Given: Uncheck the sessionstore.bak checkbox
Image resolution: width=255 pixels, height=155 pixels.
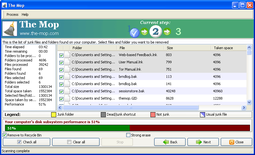Looking at the screenshot, I should 61,92.
